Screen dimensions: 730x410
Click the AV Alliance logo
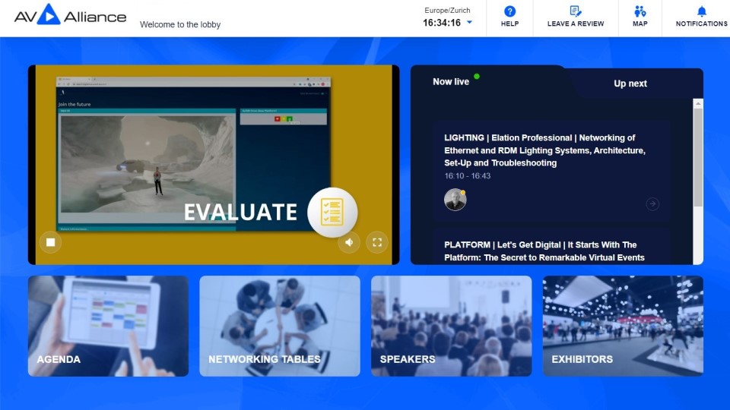(x=70, y=15)
